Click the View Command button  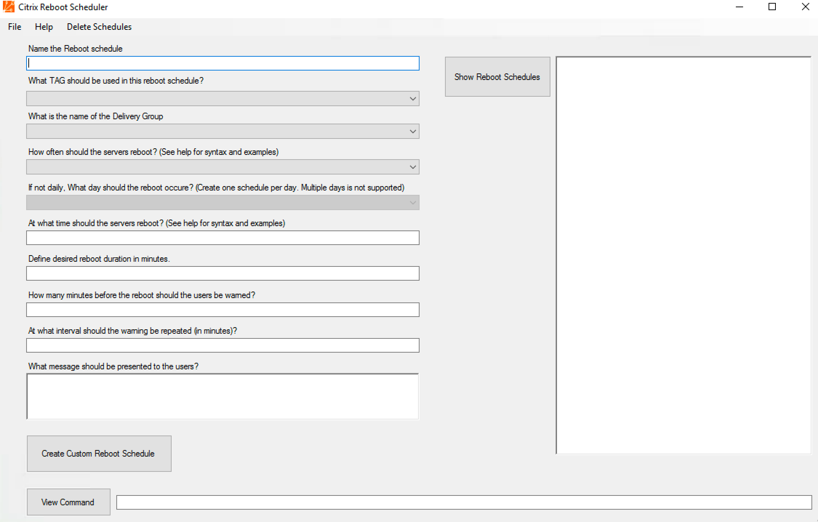click(x=68, y=502)
